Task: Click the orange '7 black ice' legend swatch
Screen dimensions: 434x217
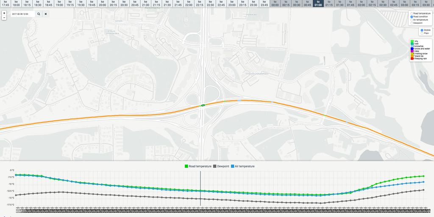Action: [412, 56]
